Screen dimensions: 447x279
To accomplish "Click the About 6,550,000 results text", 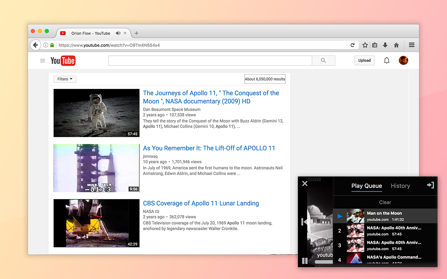I will pyautogui.click(x=265, y=79).
